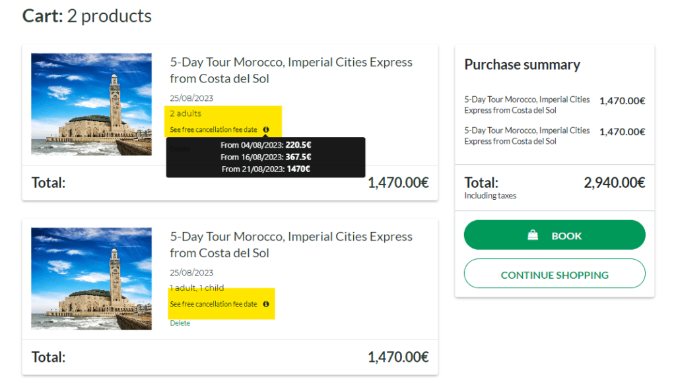
Task: Select CONTINUE SHOPPING button
Action: (x=555, y=274)
